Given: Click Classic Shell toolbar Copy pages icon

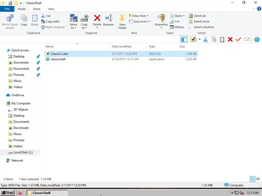Looking at the screenshot, I should 214,39.
